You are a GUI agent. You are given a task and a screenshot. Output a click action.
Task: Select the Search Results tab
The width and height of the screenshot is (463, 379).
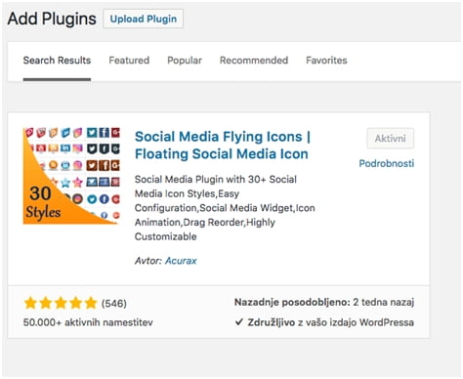(57, 61)
